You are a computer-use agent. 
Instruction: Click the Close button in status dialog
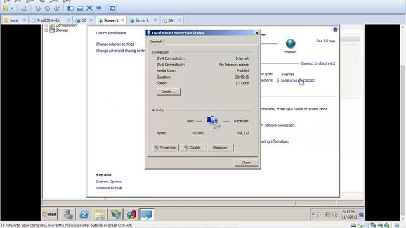246,163
